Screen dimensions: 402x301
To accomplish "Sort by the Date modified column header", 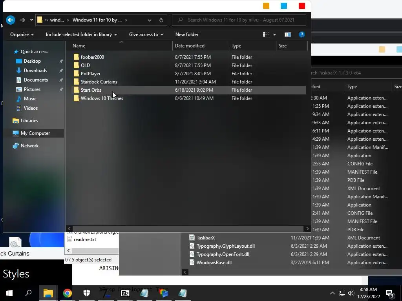I will tap(190, 46).
